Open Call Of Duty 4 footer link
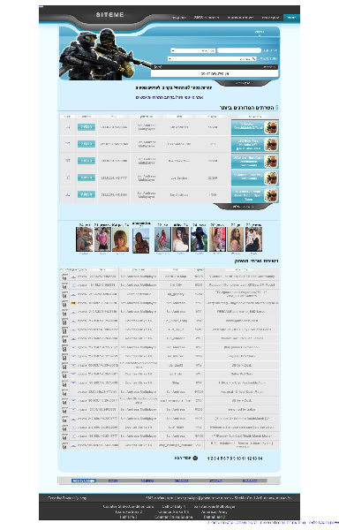Screen dimensions: 339x530 tap(174, 507)
